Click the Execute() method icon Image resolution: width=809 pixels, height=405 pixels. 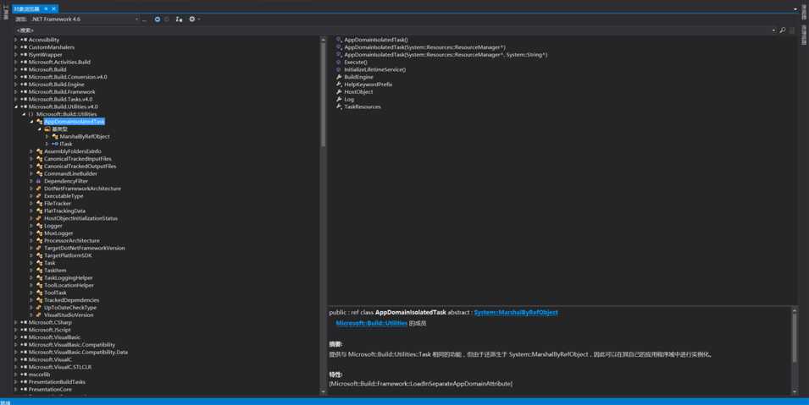coord(339,62)
